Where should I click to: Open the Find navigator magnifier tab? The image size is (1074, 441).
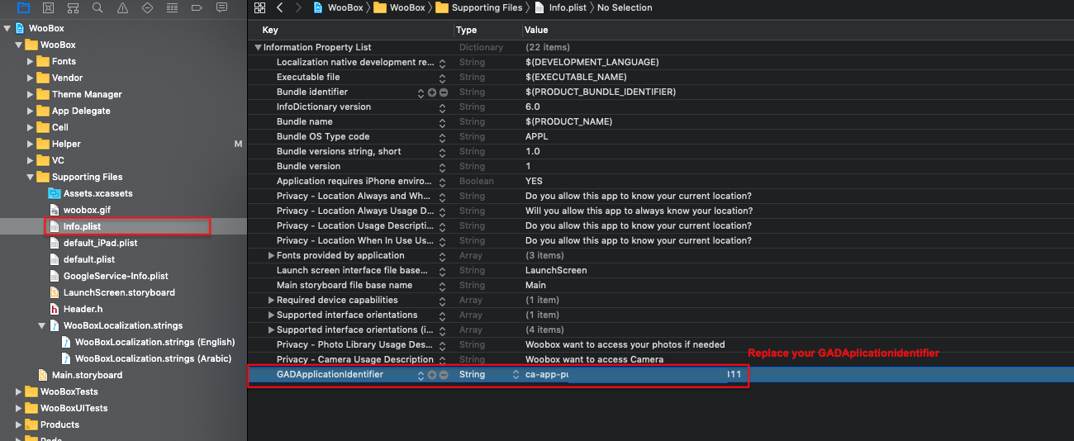tap(97, 7)
